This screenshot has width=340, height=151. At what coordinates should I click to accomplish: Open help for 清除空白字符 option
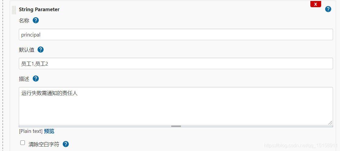(x=66, y=144)
